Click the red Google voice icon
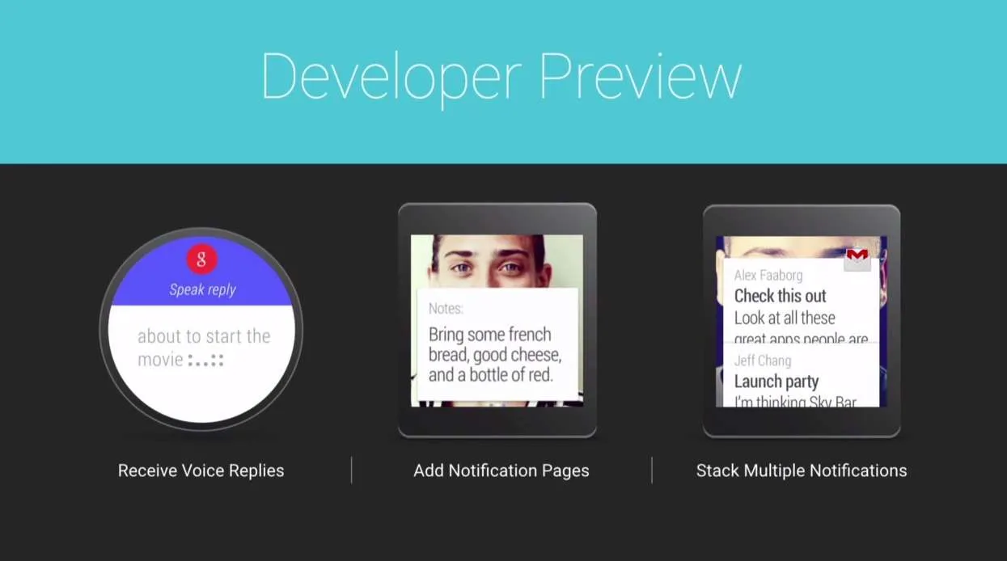1007x561 pixels. (202, 259)
